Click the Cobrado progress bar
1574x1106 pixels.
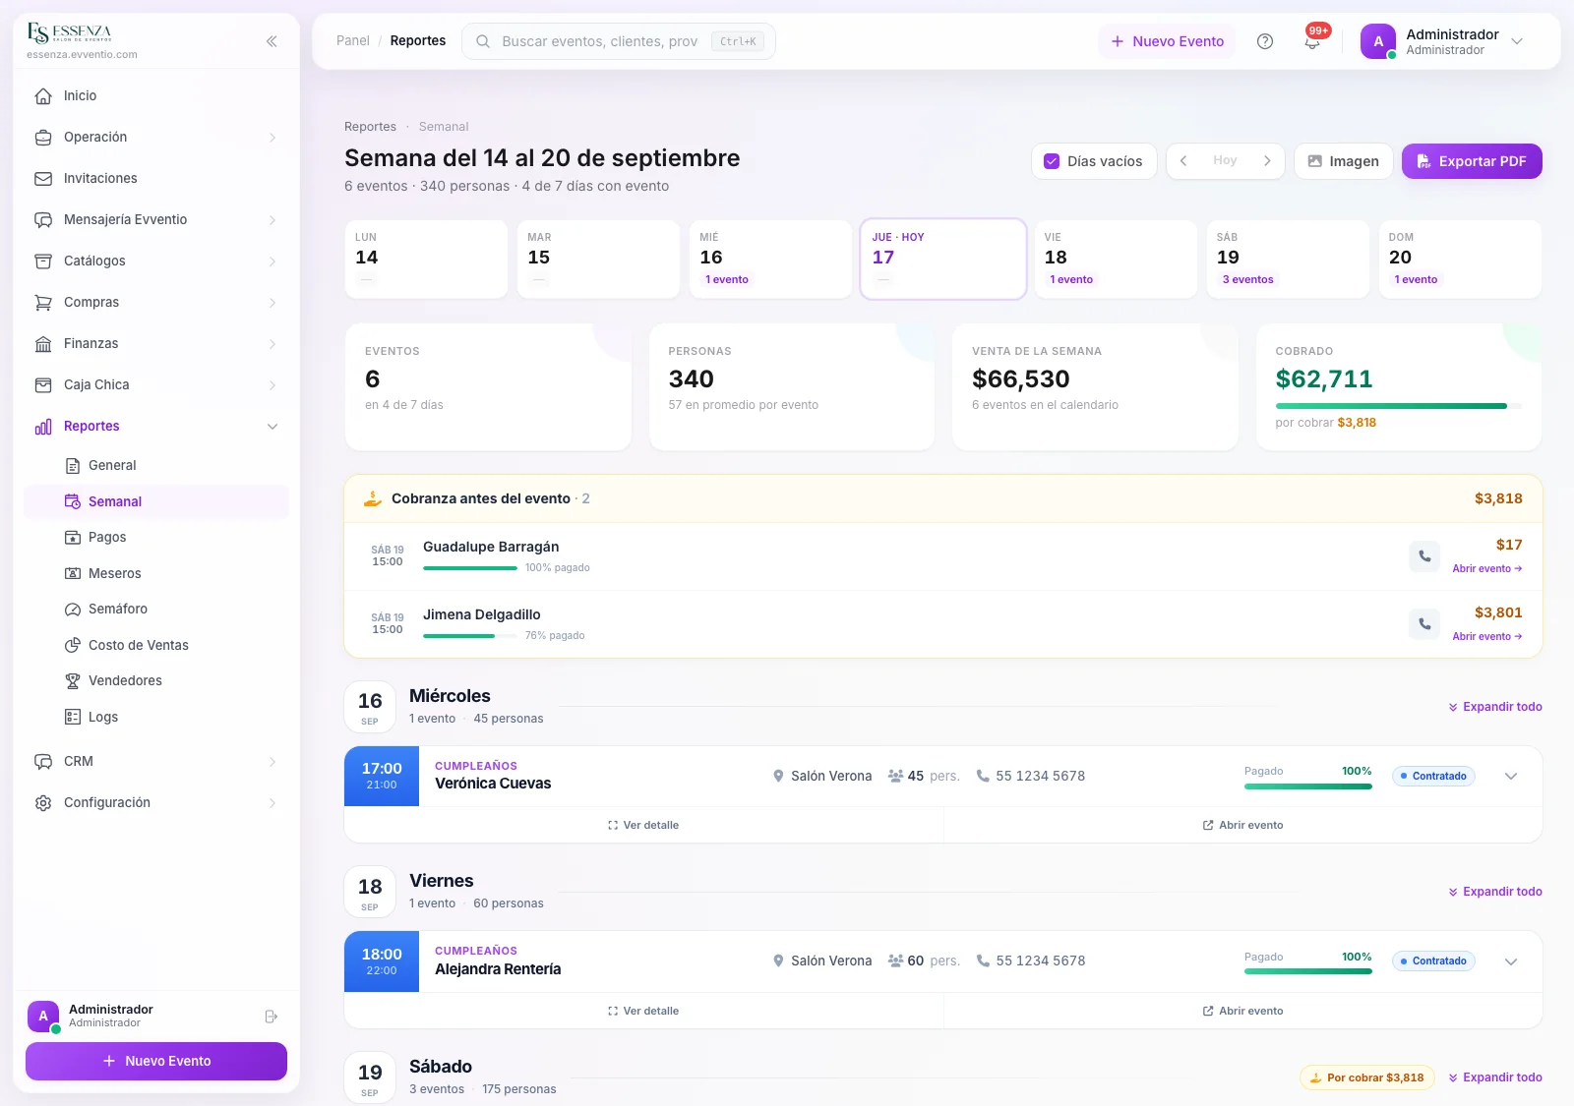1398,406
